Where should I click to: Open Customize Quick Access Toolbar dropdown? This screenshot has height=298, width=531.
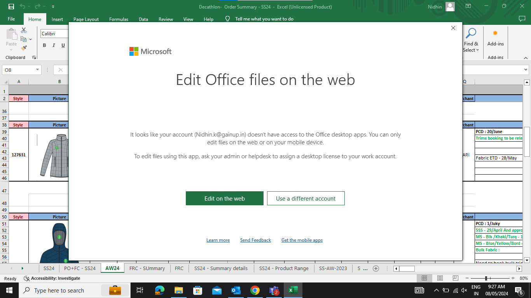(53, 7)
